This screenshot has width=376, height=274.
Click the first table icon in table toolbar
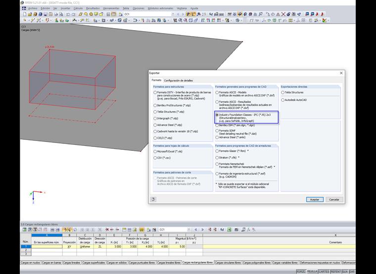tap(24, 229)
